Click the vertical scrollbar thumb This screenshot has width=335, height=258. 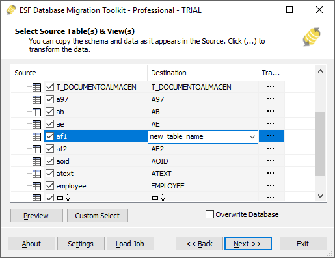coord(320,144)
